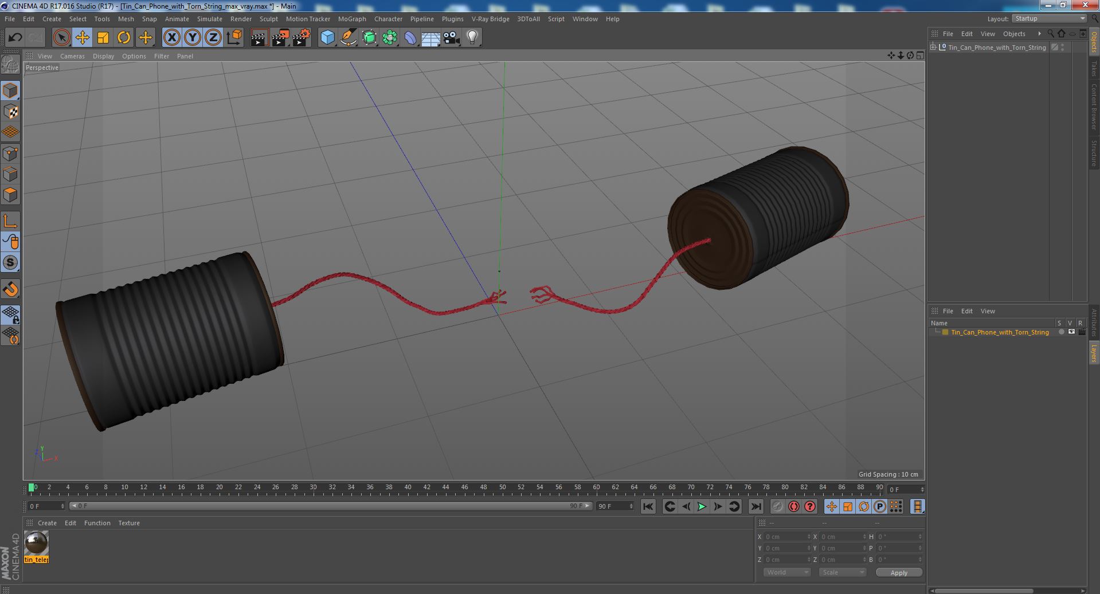This screenshot has width=1100, height=594.
Task: Open the V-Ray Bridge menu
Action: click(490, 19)
